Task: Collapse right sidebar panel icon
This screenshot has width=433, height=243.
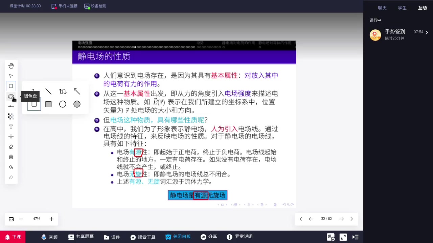Action: tap(356, 237)
